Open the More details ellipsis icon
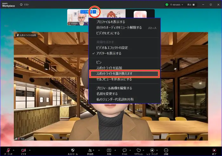This screenshot has height=156, width=222. tap(166, 150)
